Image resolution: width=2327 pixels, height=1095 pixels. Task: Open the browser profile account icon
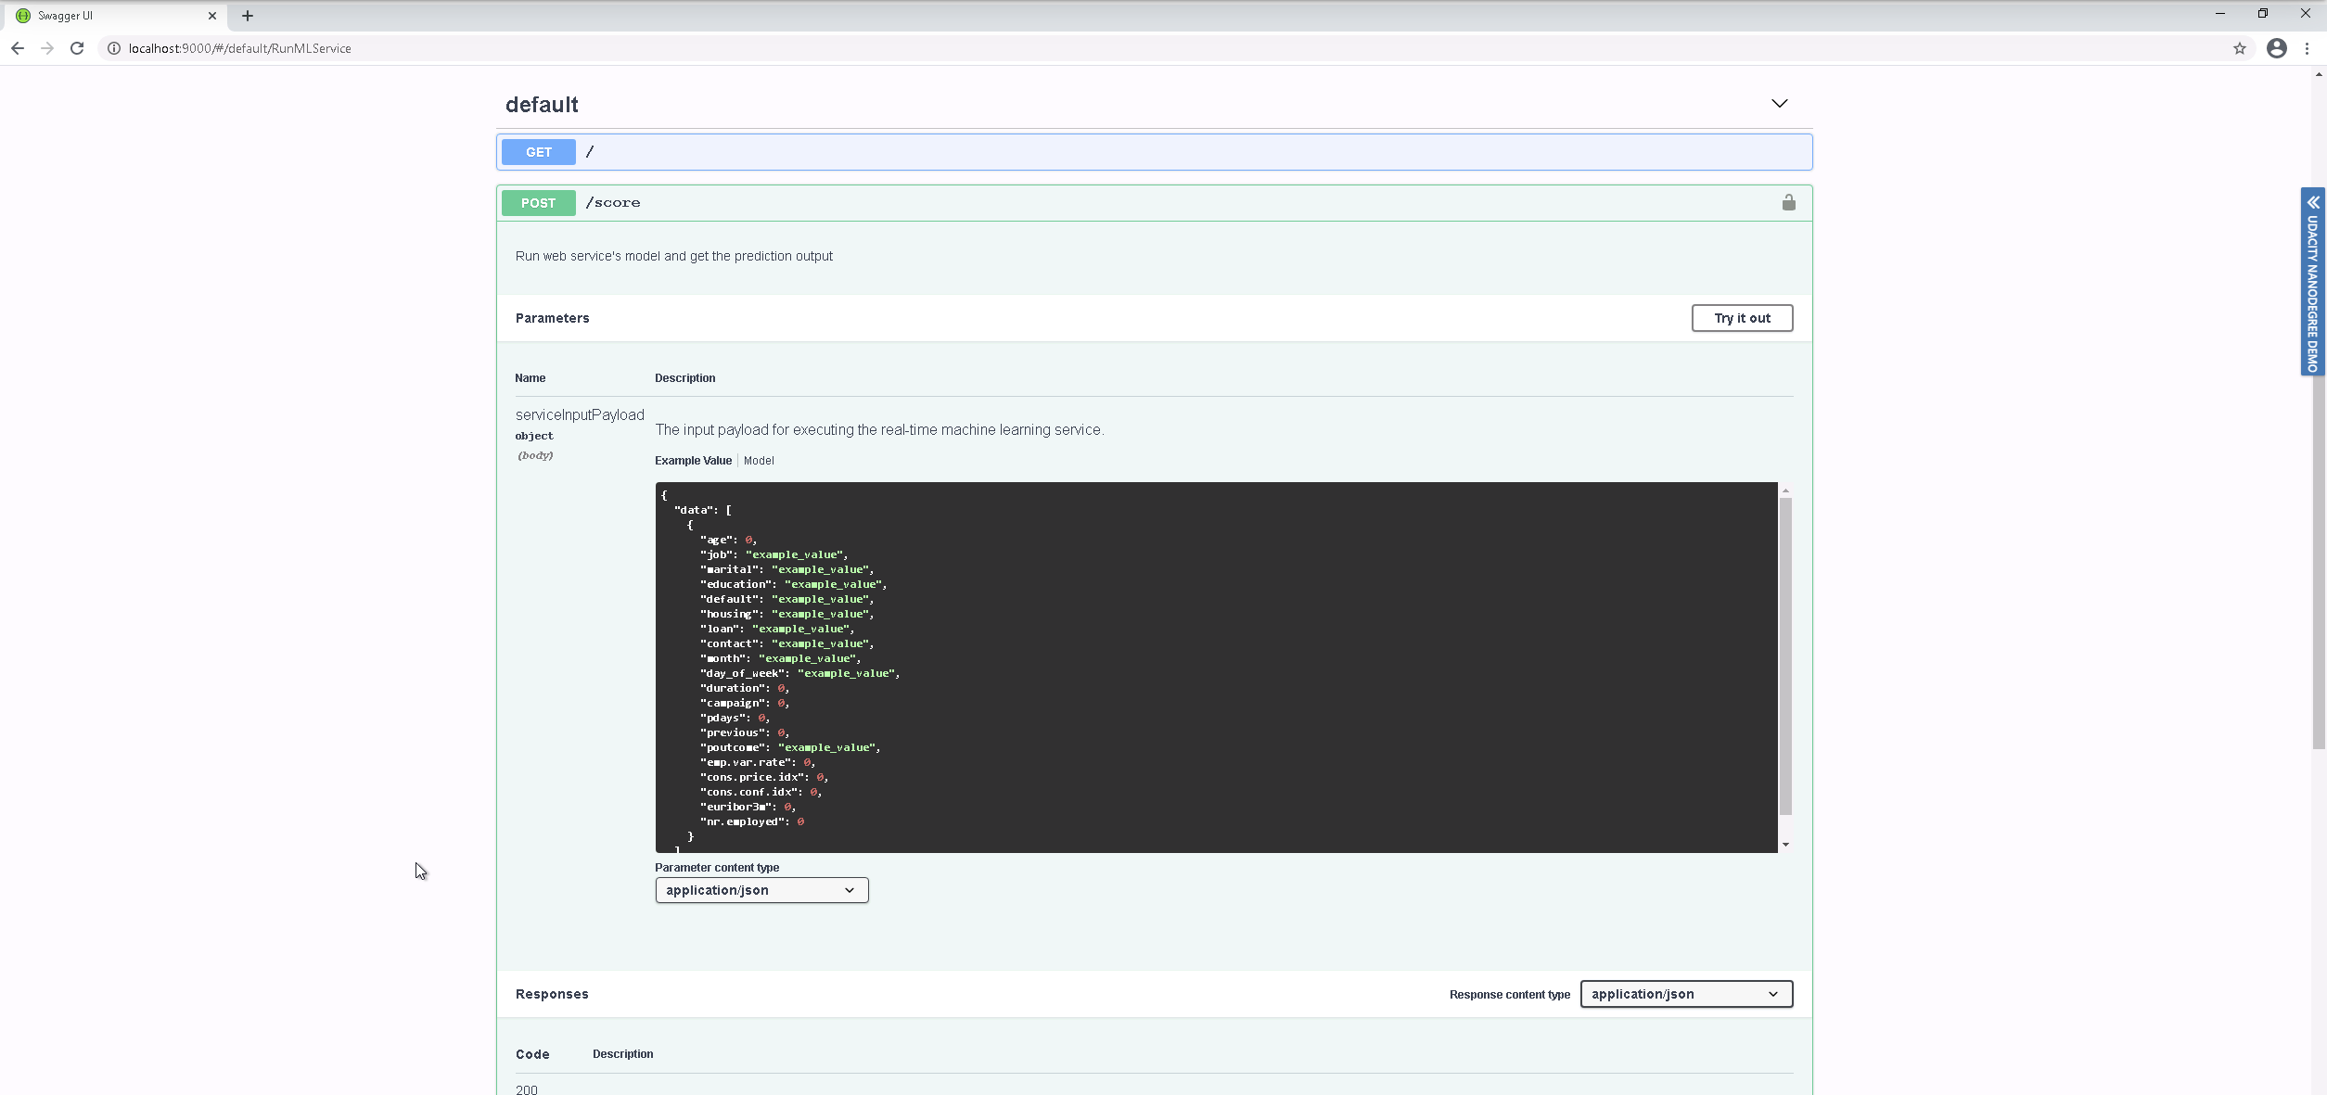click(2276, 48)
